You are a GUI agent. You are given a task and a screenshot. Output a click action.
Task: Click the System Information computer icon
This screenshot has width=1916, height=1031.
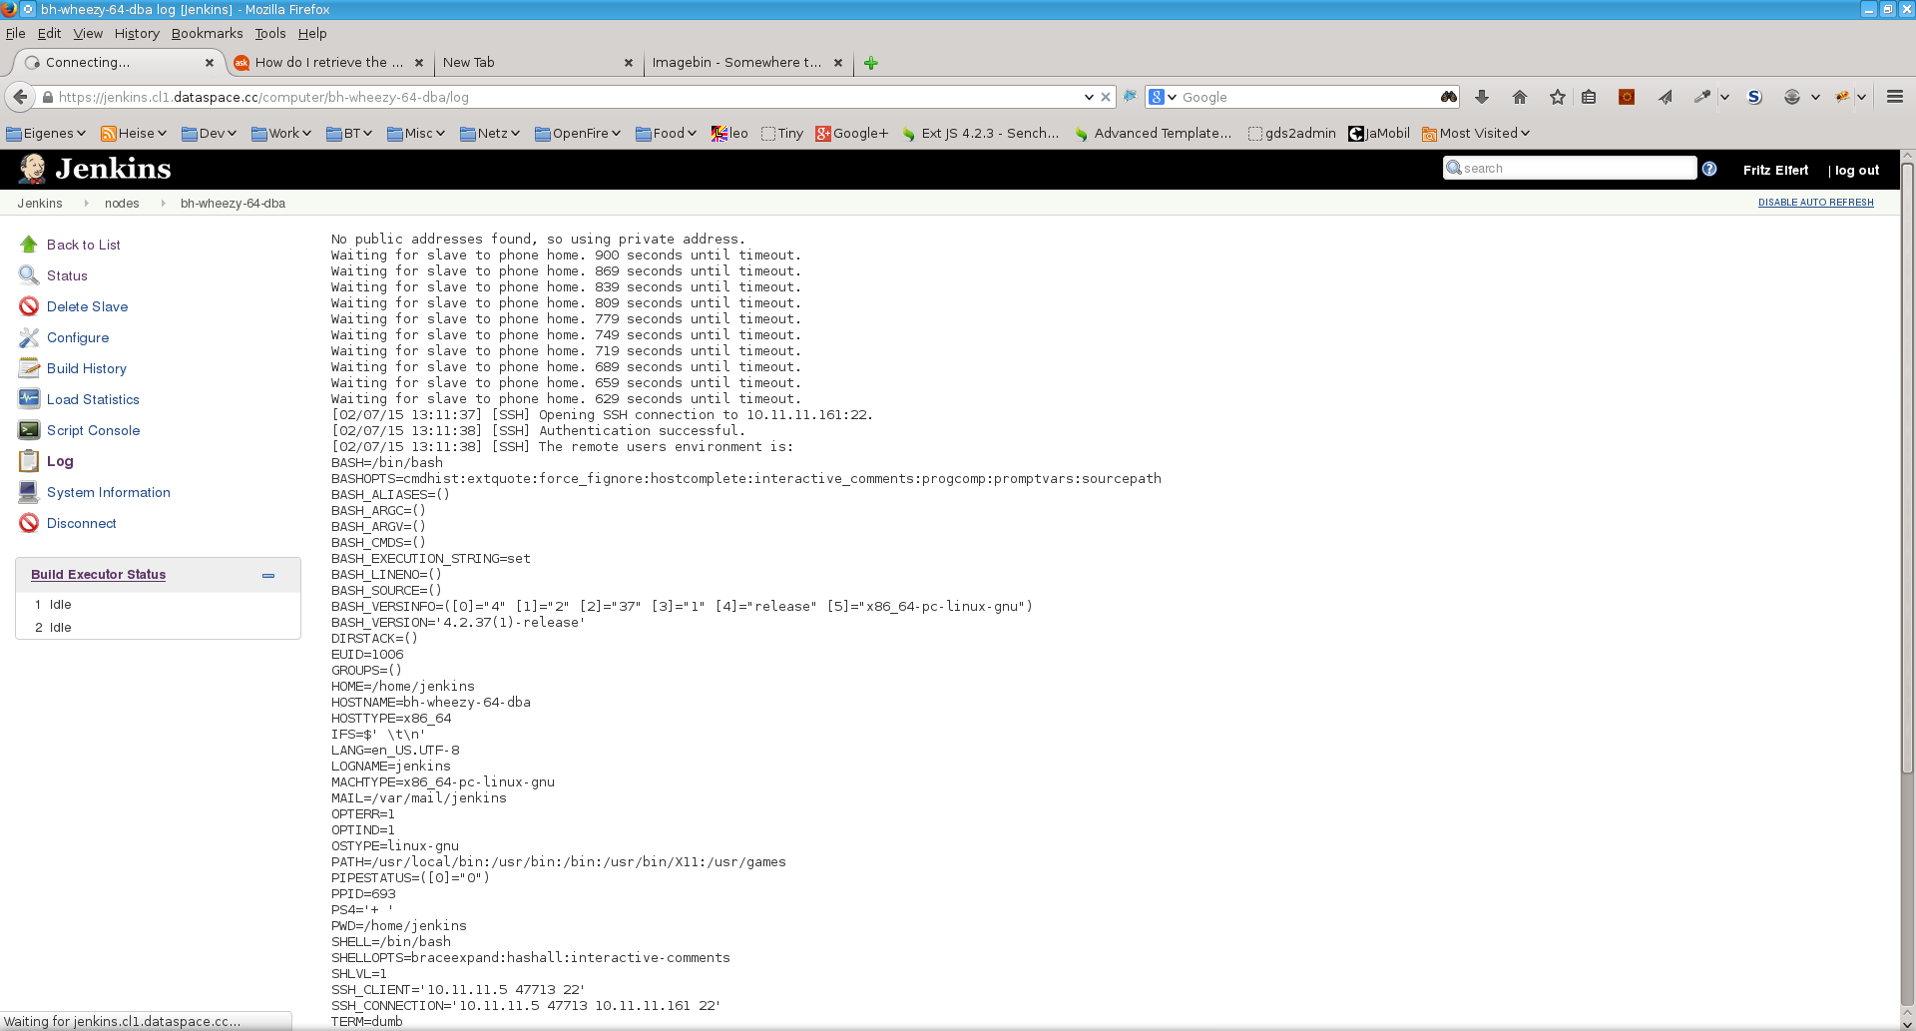tap(29, 492)
